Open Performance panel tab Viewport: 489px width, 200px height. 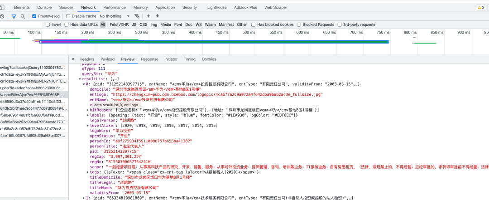(x=115, y=8)
